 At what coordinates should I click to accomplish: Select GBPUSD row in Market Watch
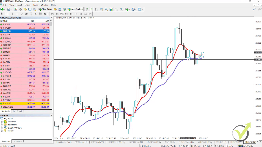coord(25,28)
